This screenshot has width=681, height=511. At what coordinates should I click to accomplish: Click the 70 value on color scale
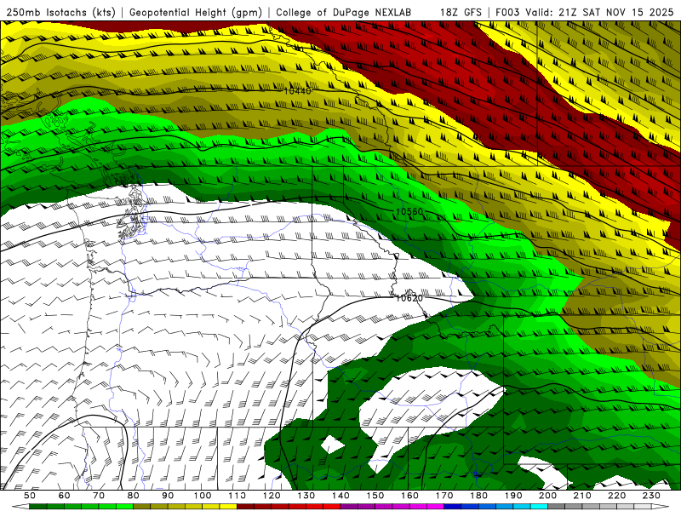tap(99, 496)
